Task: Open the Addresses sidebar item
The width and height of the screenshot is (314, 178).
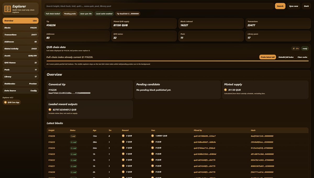Action: click(20, 42)
